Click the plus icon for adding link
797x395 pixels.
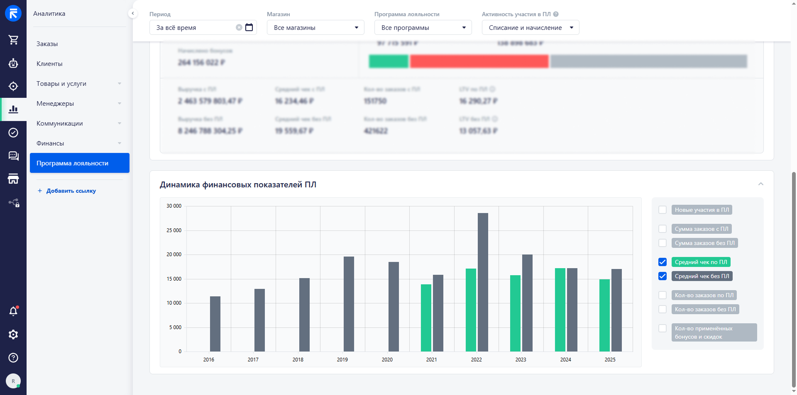click(x=40, y=191)
